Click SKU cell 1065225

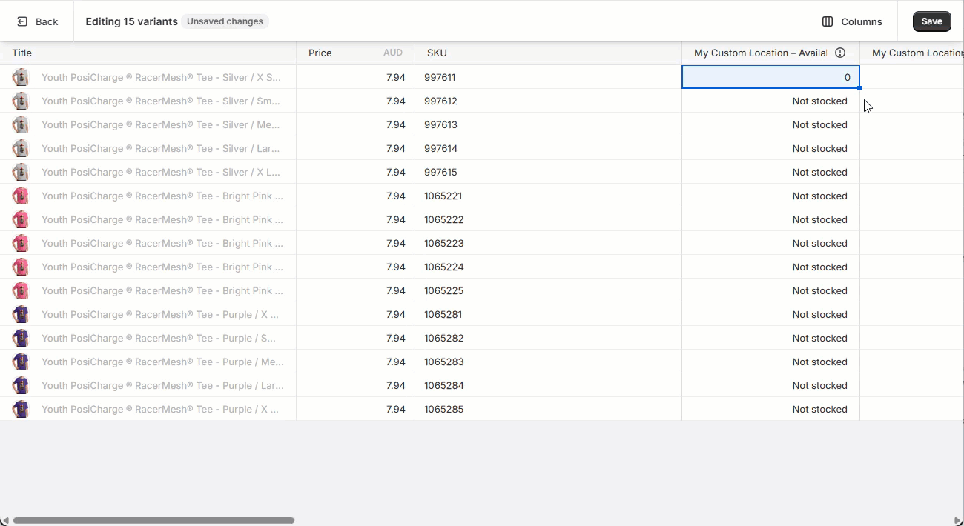pyautogui.click(x=549, y=290)
